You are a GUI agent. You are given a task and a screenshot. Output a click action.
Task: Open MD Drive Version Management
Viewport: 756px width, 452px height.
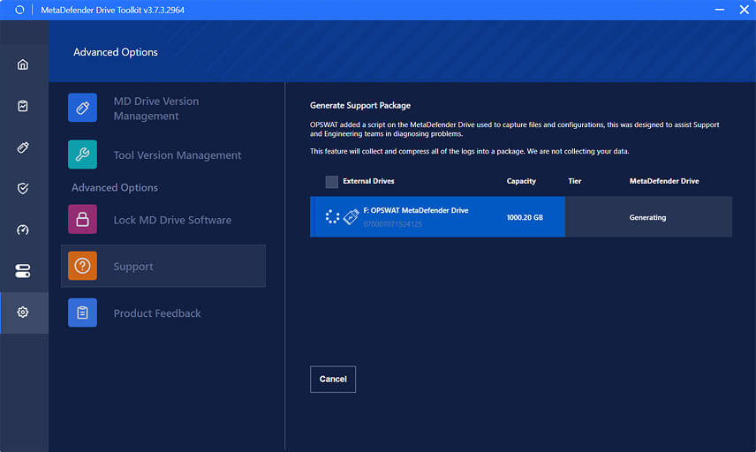[x=156, y=109]
